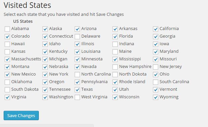Untick the Texas checkbox

click(x=77, y=90)
